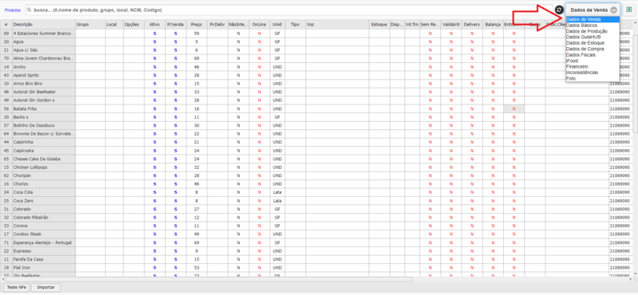Click the Grupo column header
The image size is (638, 295).
[90, 25]
